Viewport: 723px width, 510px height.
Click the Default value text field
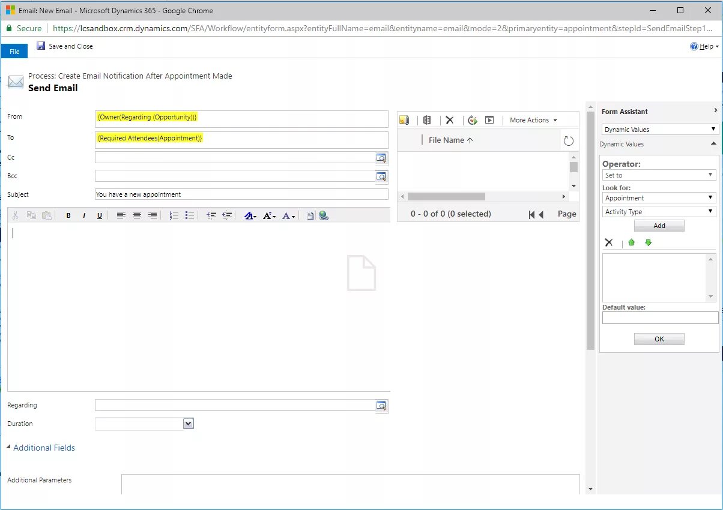pos(660,318)
